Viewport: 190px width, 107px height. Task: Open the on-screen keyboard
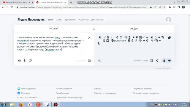[89, 61]
